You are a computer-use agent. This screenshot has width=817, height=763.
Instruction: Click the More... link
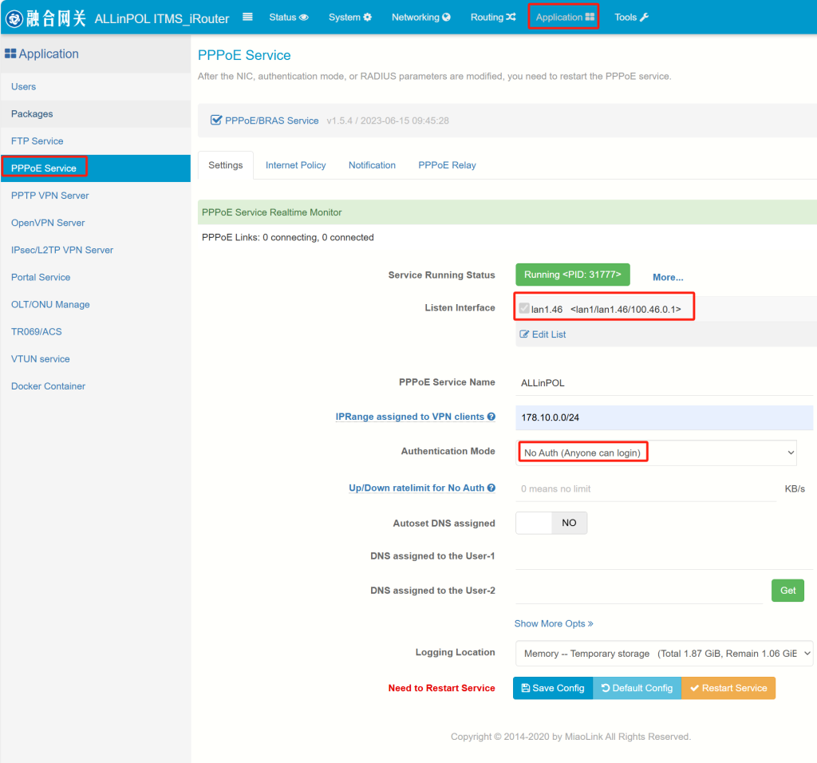click(x=668, y=277)
